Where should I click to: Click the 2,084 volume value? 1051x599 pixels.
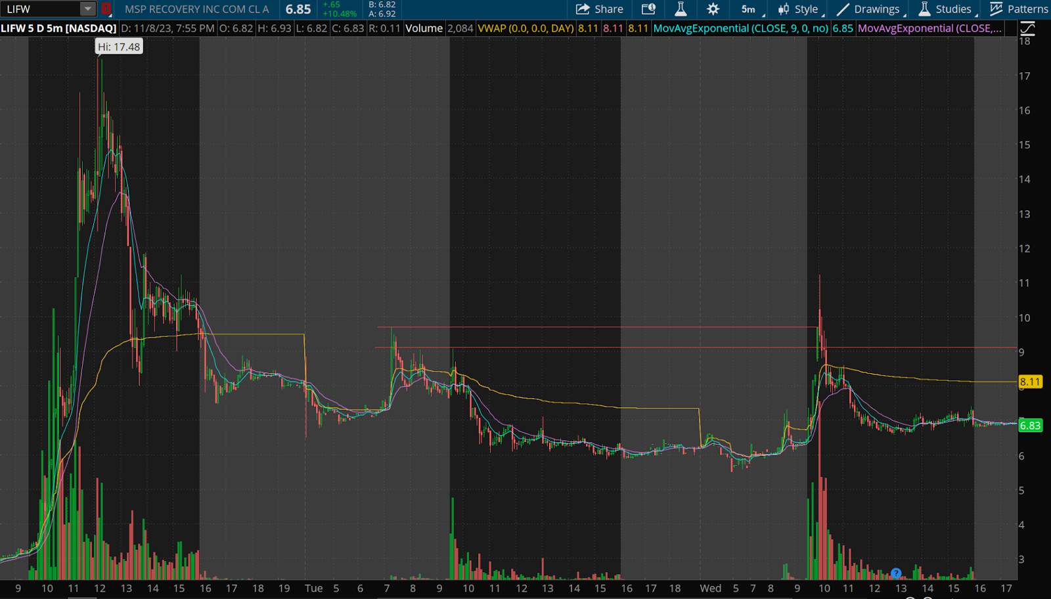pyautogui.click(x=460, y=28)
